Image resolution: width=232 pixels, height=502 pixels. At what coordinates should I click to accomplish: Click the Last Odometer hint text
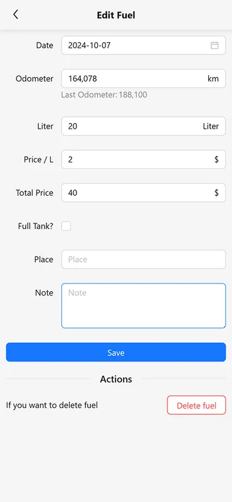pyautogui.click(x=104, y=95)
